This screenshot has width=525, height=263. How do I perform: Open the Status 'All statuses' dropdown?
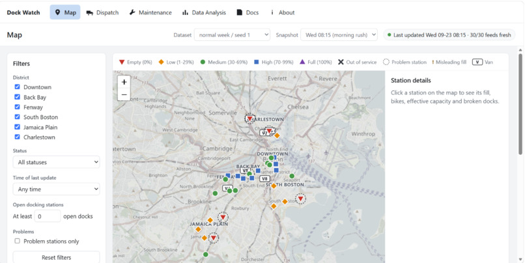tap(56, 162)
